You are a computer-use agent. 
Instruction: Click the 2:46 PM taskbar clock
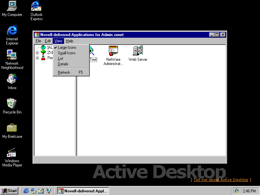(x=249, y=191)
